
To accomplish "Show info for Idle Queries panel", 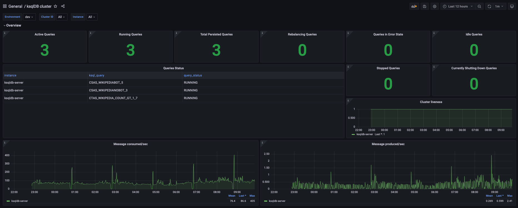I will point(434,33).
